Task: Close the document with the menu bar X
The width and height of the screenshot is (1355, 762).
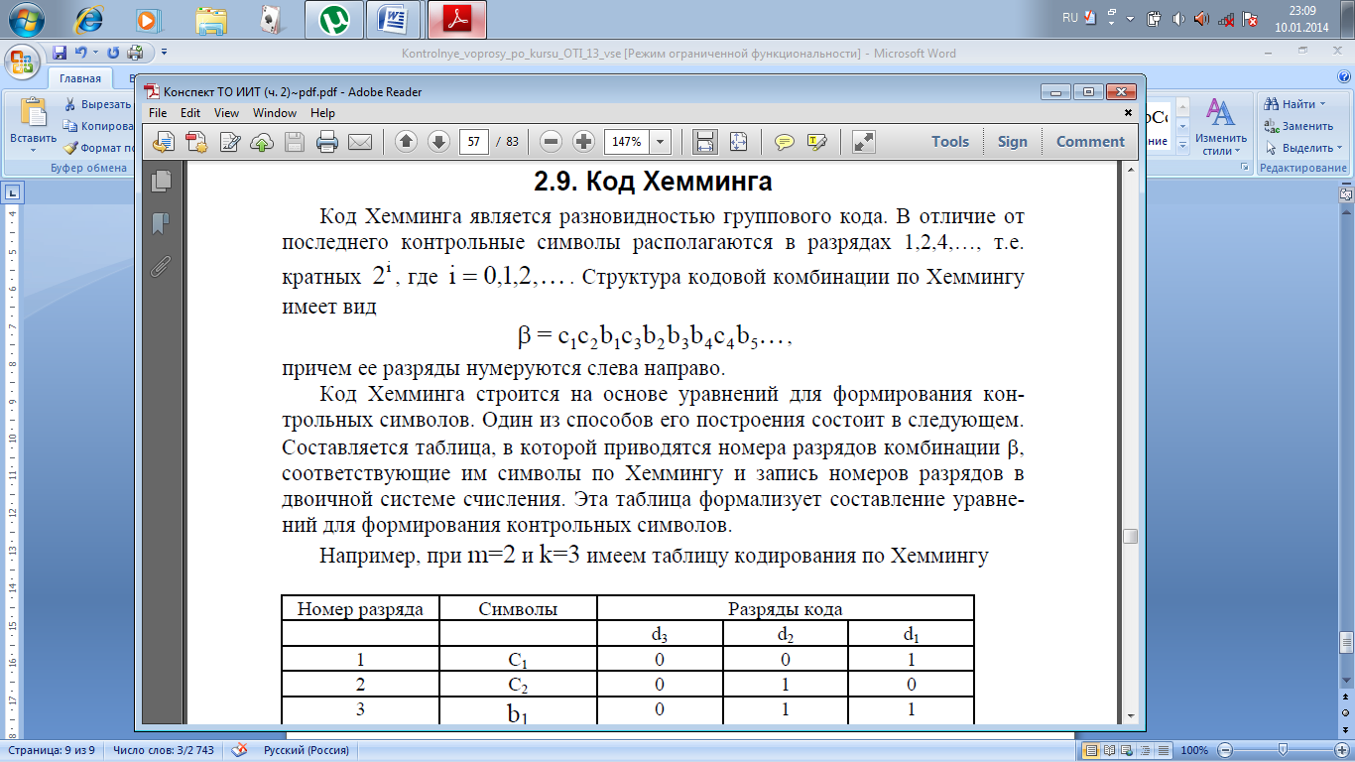Action: [1128, 113]
